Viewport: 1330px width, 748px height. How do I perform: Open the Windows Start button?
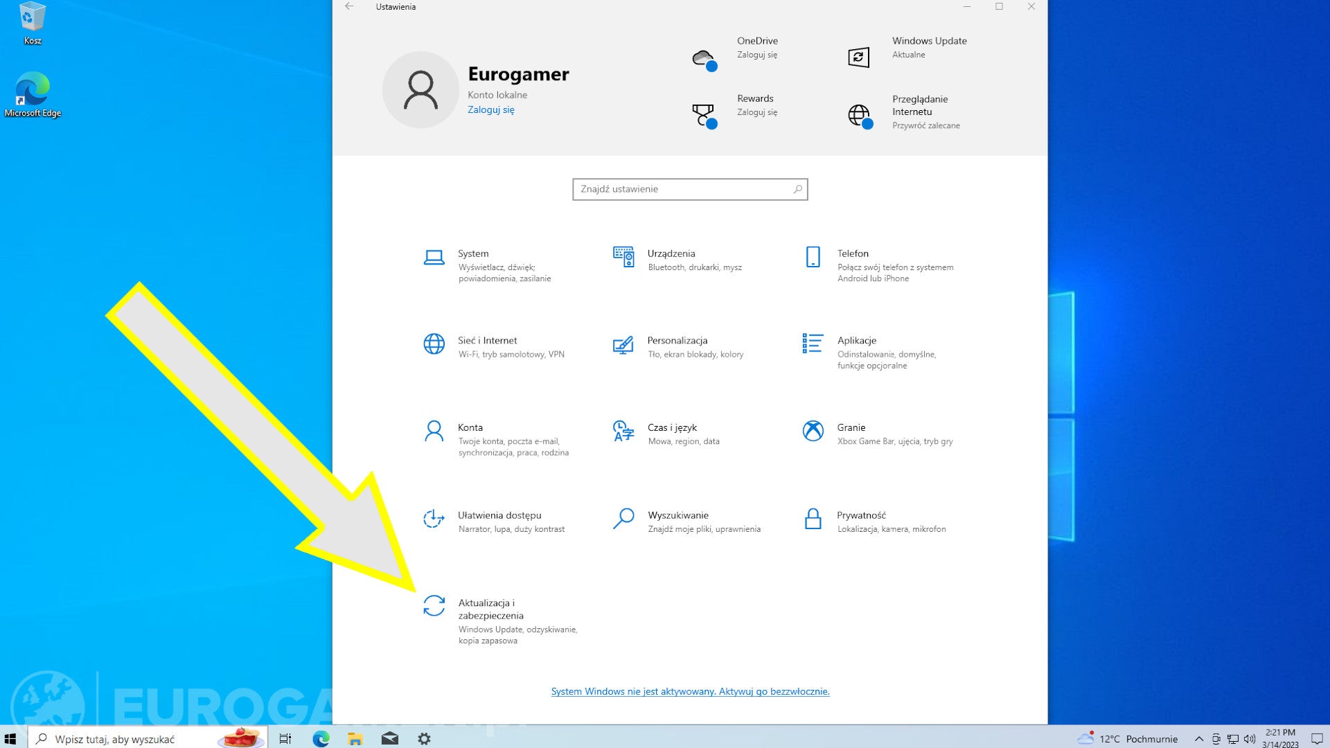(10, 738)
